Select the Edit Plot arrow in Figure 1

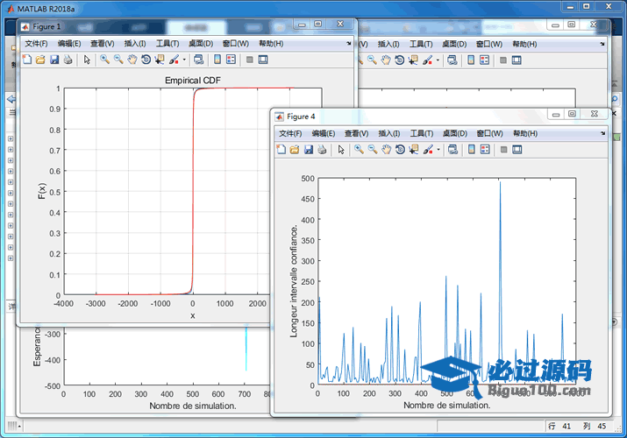(87, 60)
